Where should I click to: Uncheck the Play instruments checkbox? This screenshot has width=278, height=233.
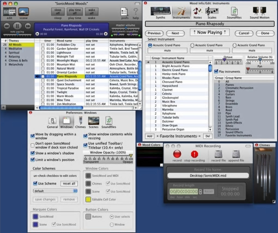(216, 72)
